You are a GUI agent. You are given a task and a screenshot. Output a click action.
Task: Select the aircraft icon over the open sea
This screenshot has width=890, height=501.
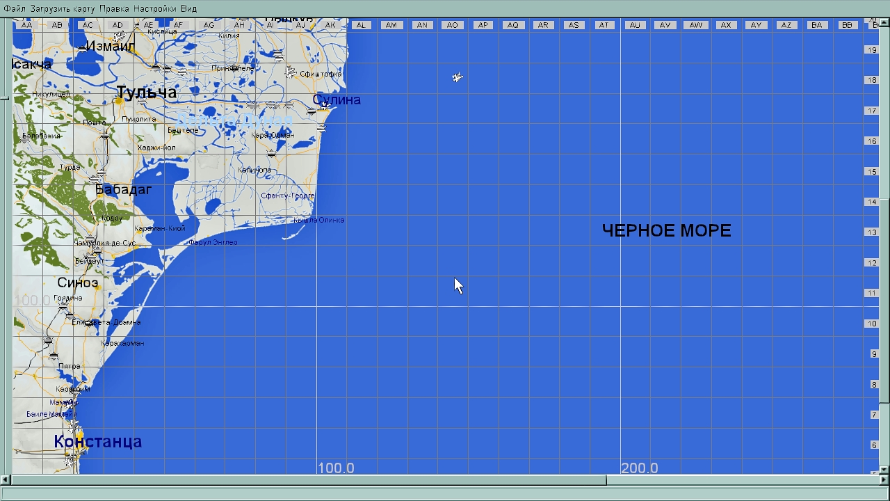pyautogui.click(x=457, y=77)
